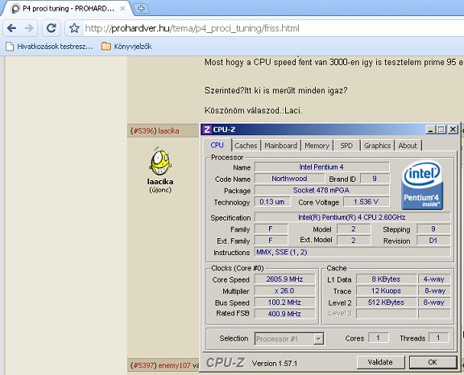This screenshot has width=464, height=375.
Task: Click the forum text 'Köszönöm válaszod.:Laci.'
Action: [x=253, y=110]
